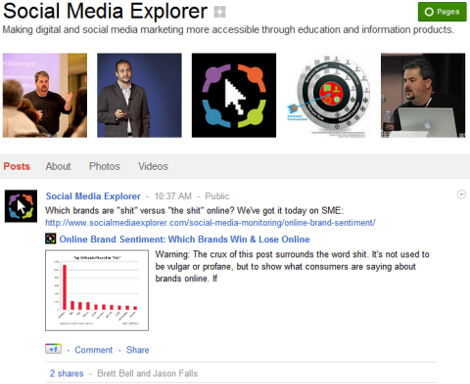
Task: Click the 10:37 AM post timestamp
Action: [x=172, y=196]
